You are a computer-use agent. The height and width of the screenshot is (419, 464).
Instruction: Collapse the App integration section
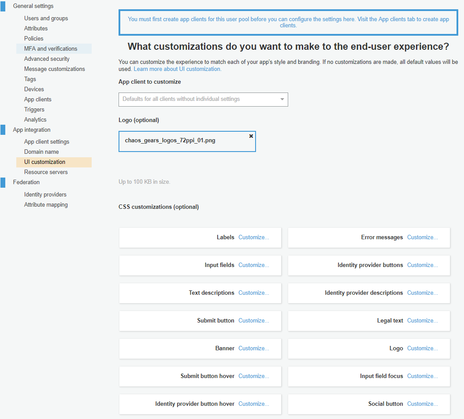click(x=3, y=130)
